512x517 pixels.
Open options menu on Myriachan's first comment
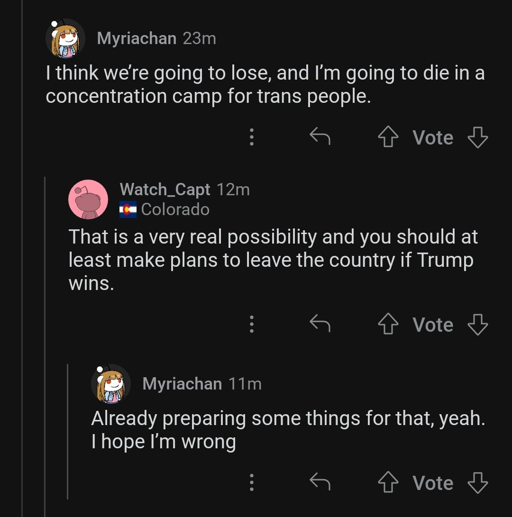[252, 137]
